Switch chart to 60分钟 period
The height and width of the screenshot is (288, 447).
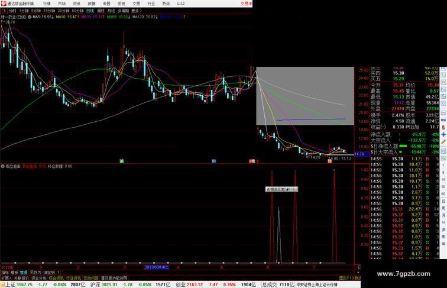pos(77,11)
